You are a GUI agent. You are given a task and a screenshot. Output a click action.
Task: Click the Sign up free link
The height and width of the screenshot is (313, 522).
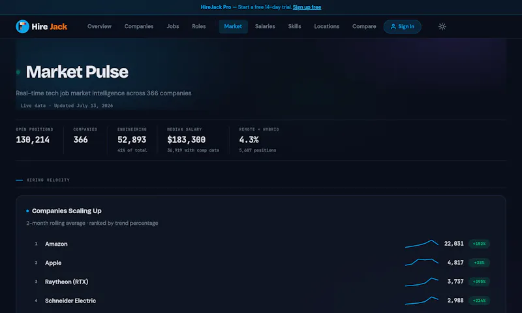coord(307,7)
